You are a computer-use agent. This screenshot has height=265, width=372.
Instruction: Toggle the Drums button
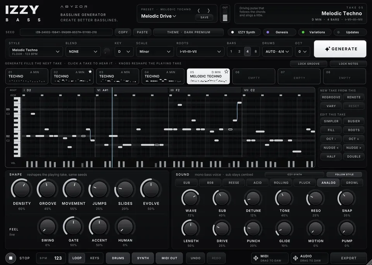click(x=118, y=258)
